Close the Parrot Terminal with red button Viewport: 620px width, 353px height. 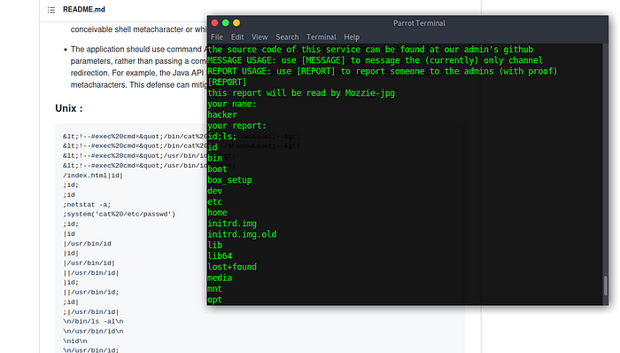point(215,23)
